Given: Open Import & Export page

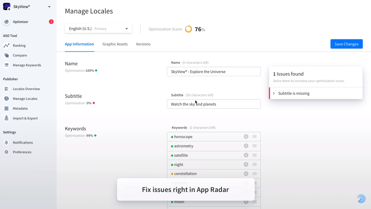Looking at the screenshot, I should pyautogui.click(x=25, y=118).
